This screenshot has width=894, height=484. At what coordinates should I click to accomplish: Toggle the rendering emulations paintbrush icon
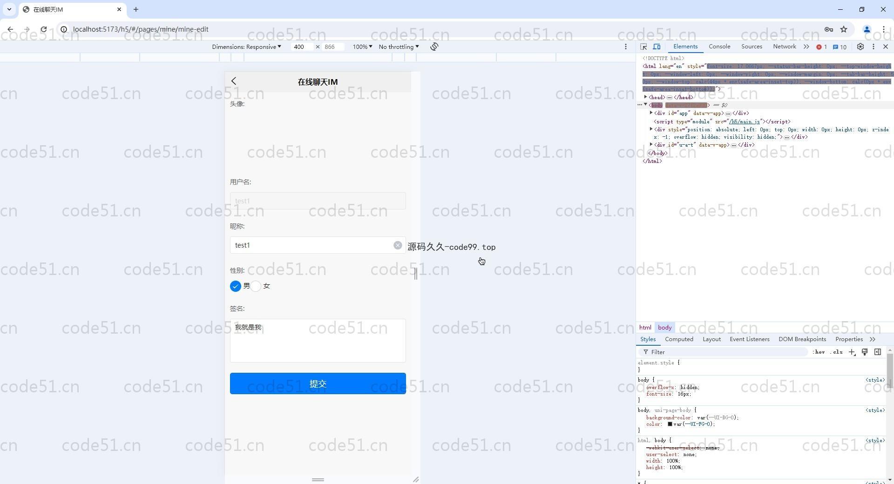(x=865, y=352)
